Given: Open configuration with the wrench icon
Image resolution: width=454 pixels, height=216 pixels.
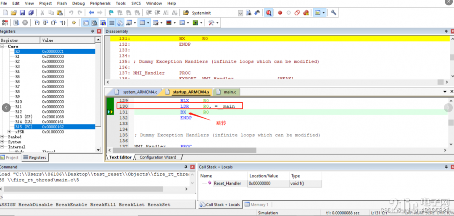Looking at the screenshot, I should click(x=333, y=13).
